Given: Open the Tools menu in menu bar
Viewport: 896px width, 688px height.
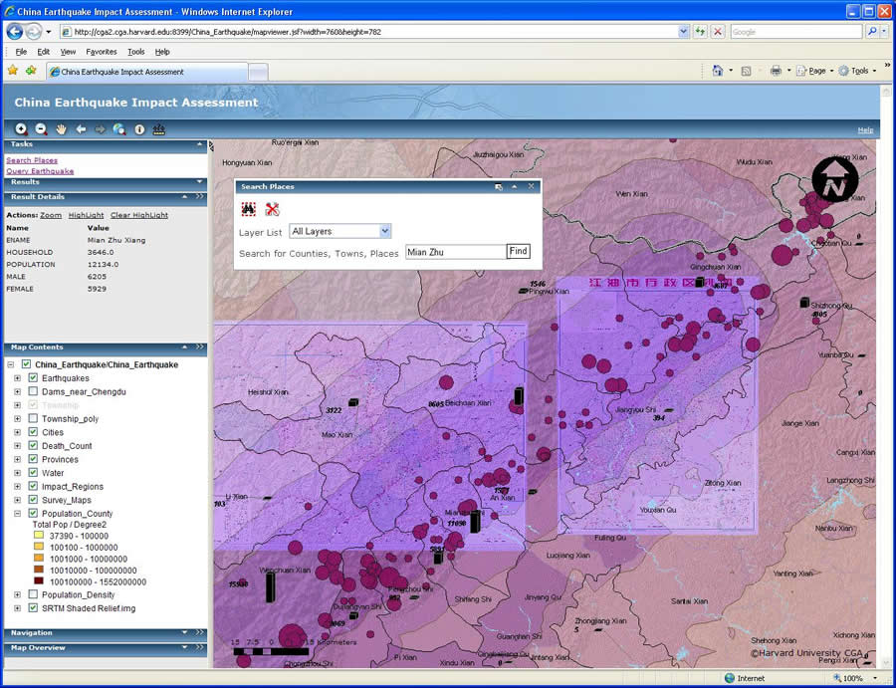Looking at the screenshot, I should [x=136, y=52].
